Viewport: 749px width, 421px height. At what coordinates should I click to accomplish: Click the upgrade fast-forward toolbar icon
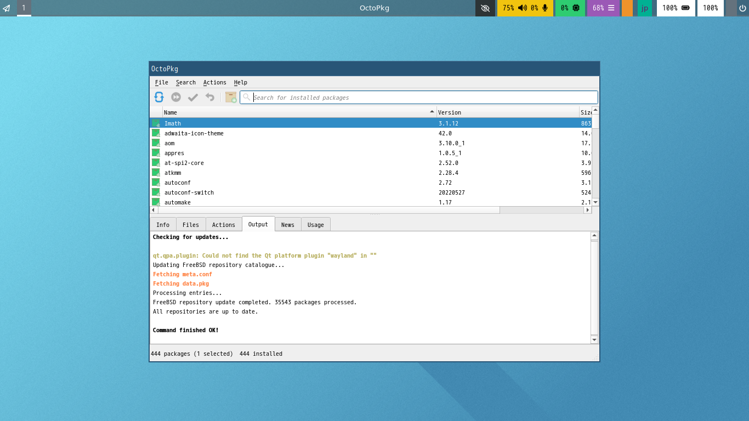[x=176, y=97]
